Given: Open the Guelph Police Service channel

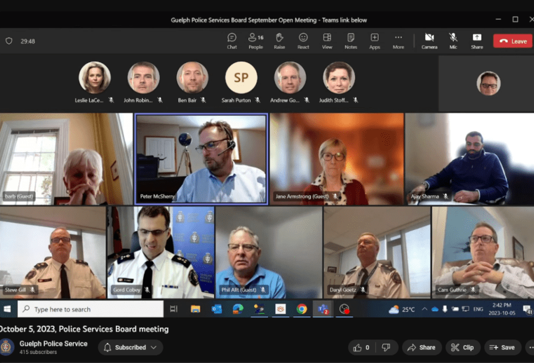Looking at the screenshot, I should 53,344.
